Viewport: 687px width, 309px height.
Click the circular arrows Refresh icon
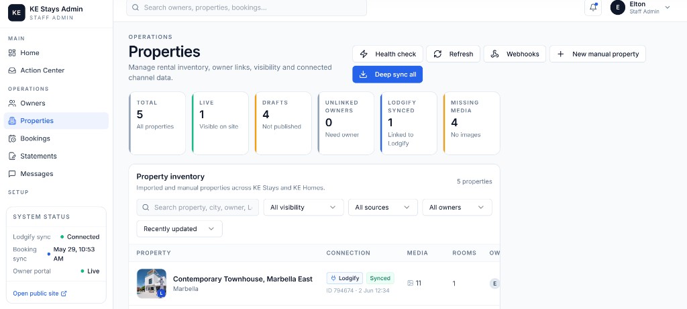tap(437, 54)
